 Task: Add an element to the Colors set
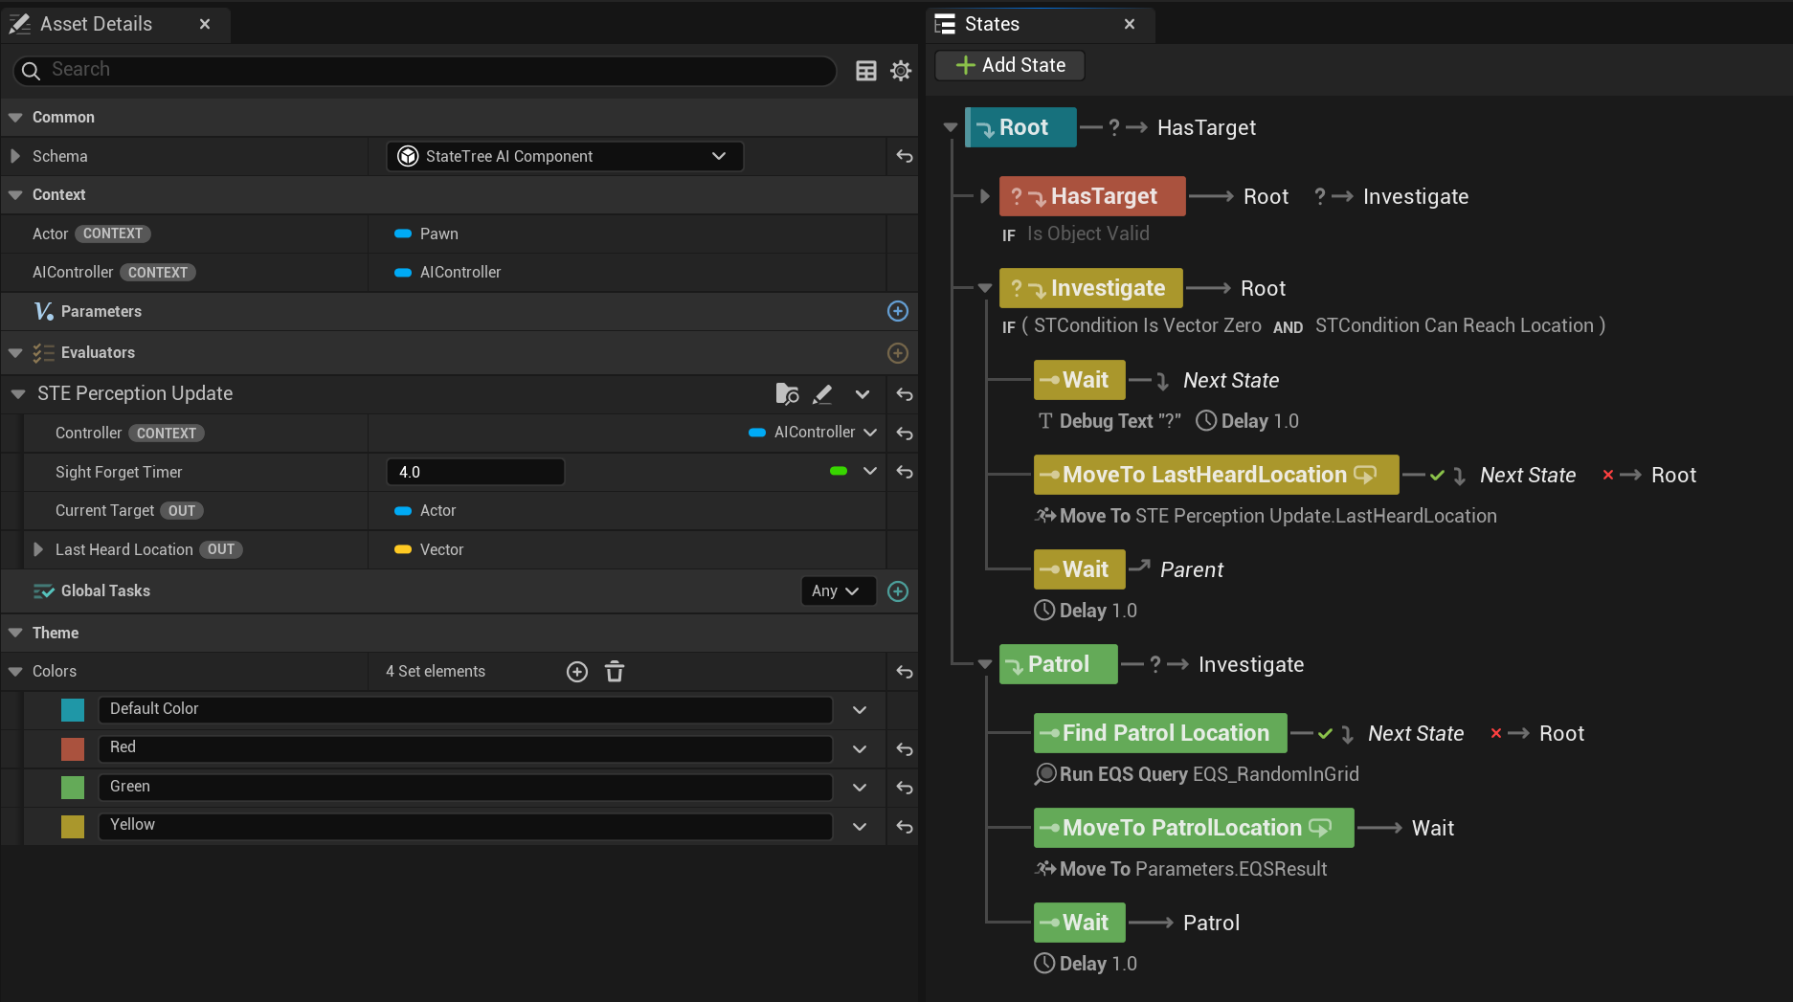(x=577, y=672)
